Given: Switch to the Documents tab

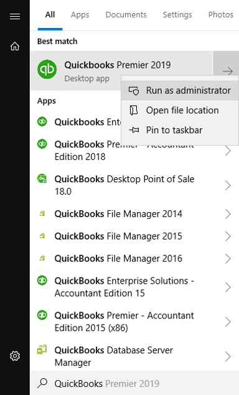Looking at the screenshot, I should [126, 14].
